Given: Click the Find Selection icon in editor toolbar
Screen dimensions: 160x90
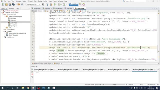Looking at the screenshot, I should [55, 11].
